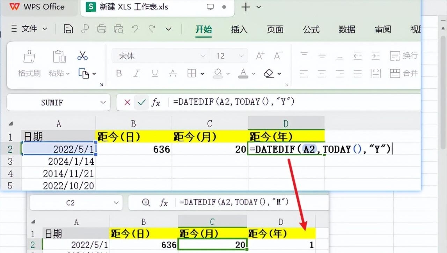
Task: Click the Decrease Indent icon
Action: click(358, 56)
